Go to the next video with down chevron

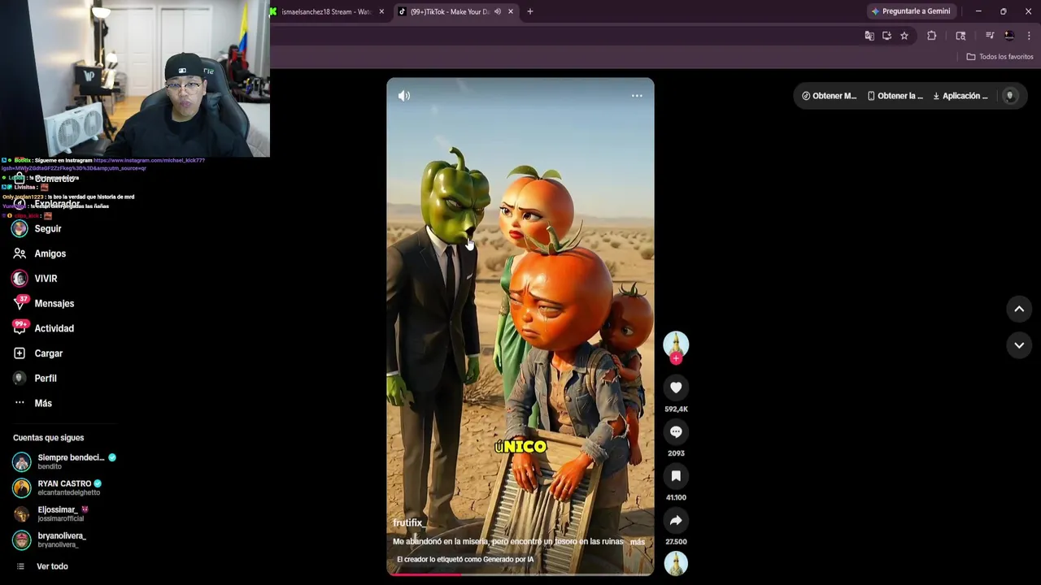[x=1019, y=345]
